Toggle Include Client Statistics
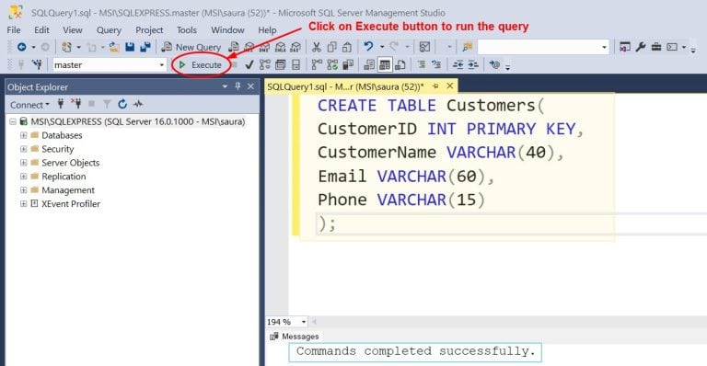This screenshot has width=707, height=366. [348, 64]
